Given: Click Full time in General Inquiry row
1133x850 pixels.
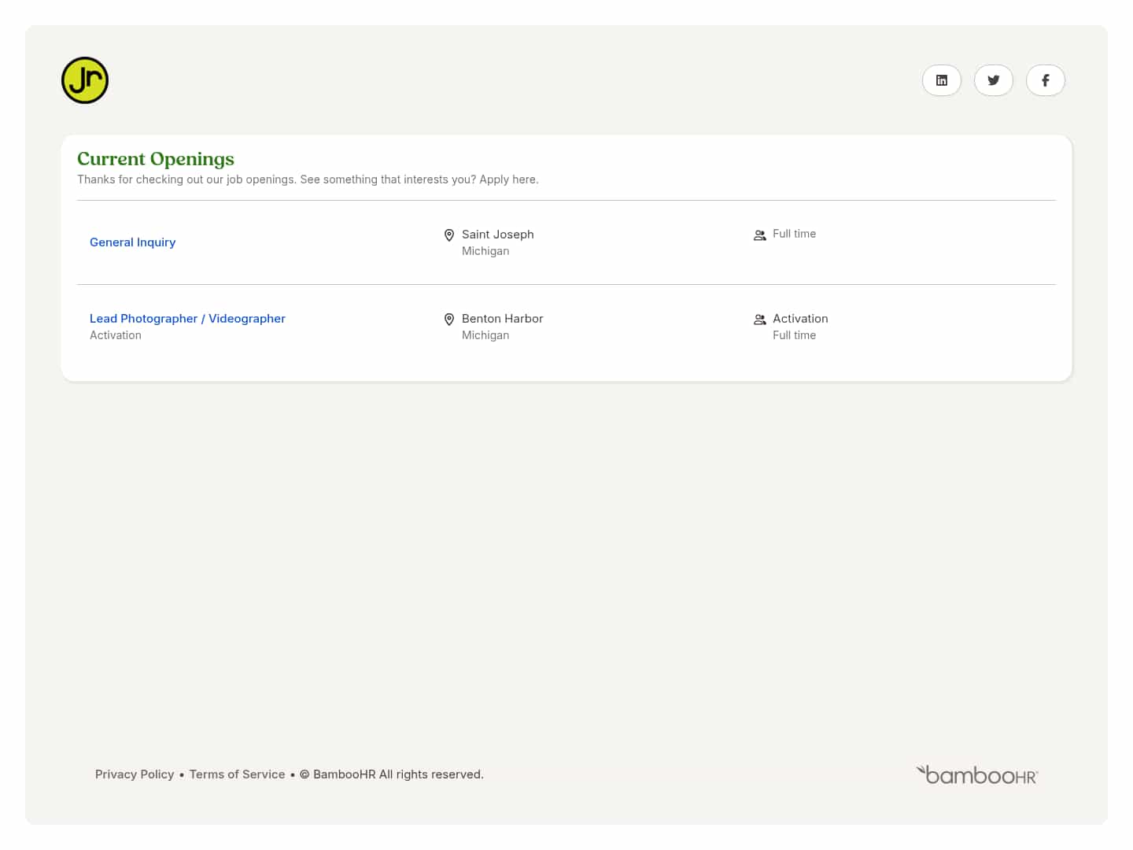Looking at the screenshot, I should [x=795, y=234].
